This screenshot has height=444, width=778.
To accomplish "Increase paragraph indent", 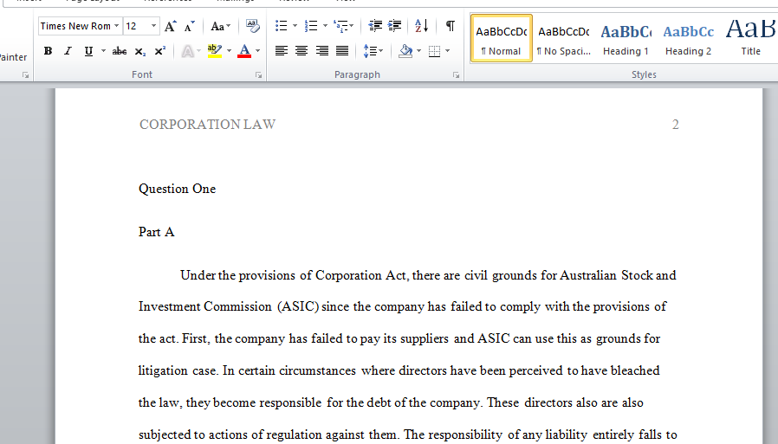I will click(394, 26).
